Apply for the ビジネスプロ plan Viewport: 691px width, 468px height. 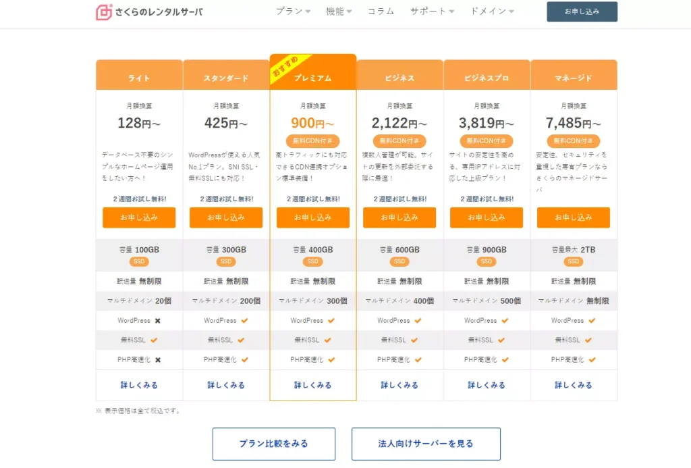tap(486, 217)
